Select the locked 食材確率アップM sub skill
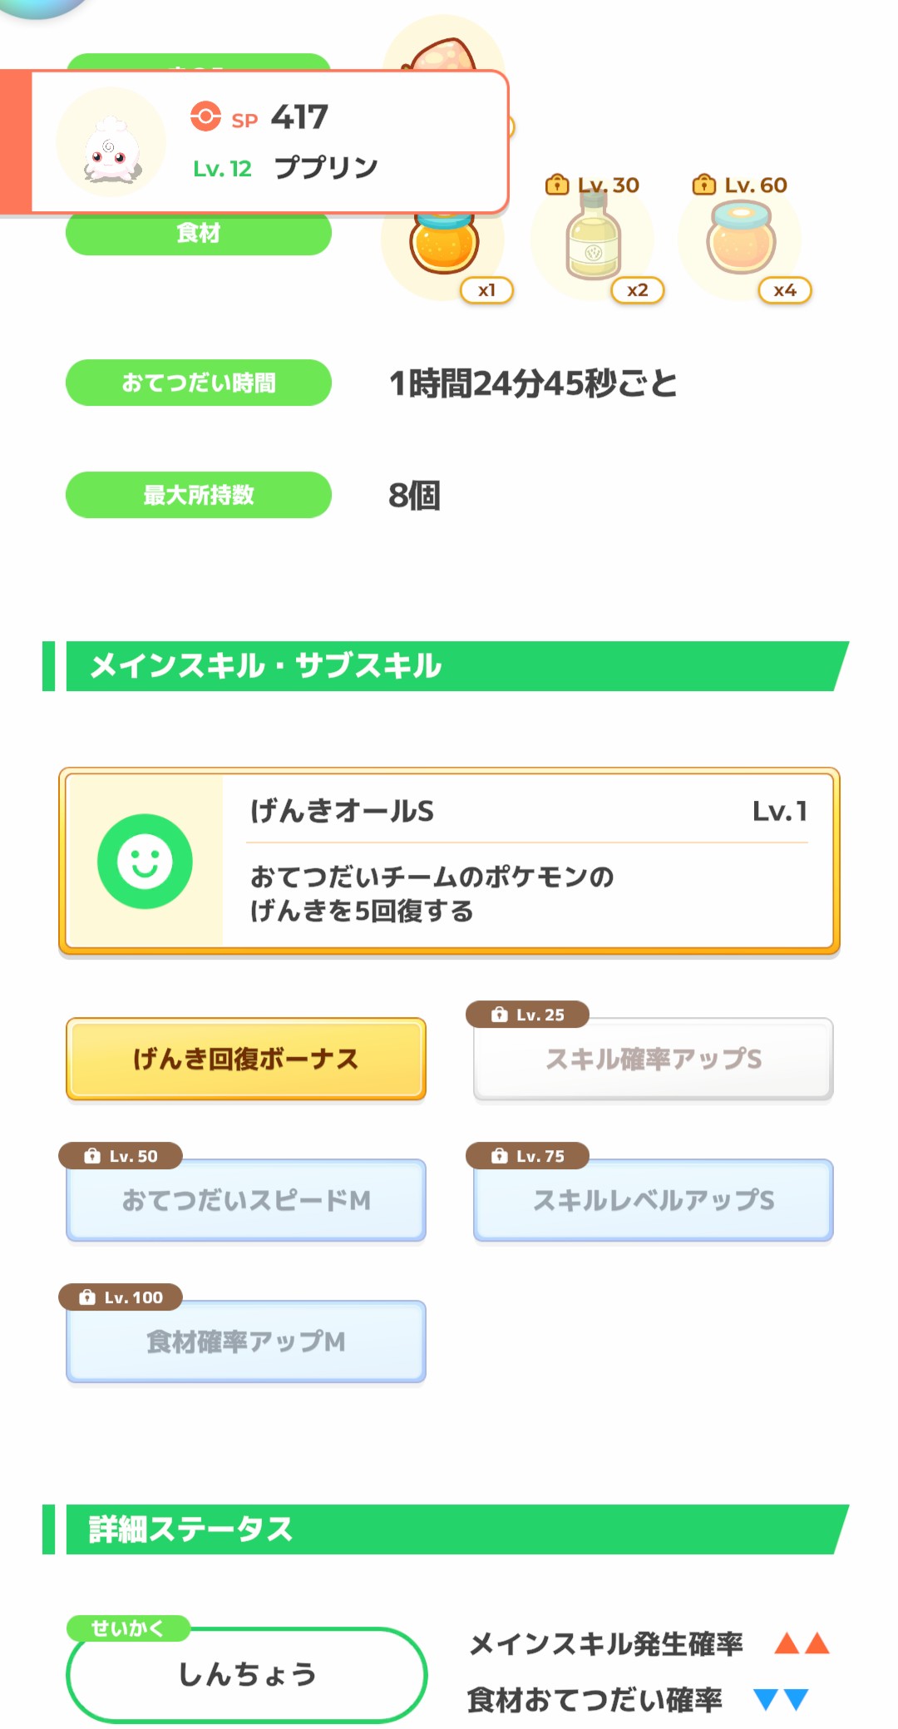898x1729 pixels. pyautogui.click(x=246, y=1341)
